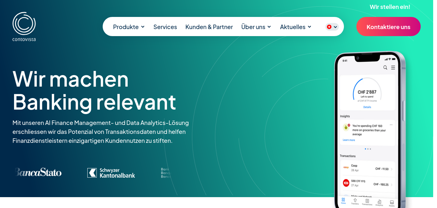Viewport: 437px width, 208px height.
Task: Click the 'CHF -11.50' amount
Action: (x=382, y=169)
